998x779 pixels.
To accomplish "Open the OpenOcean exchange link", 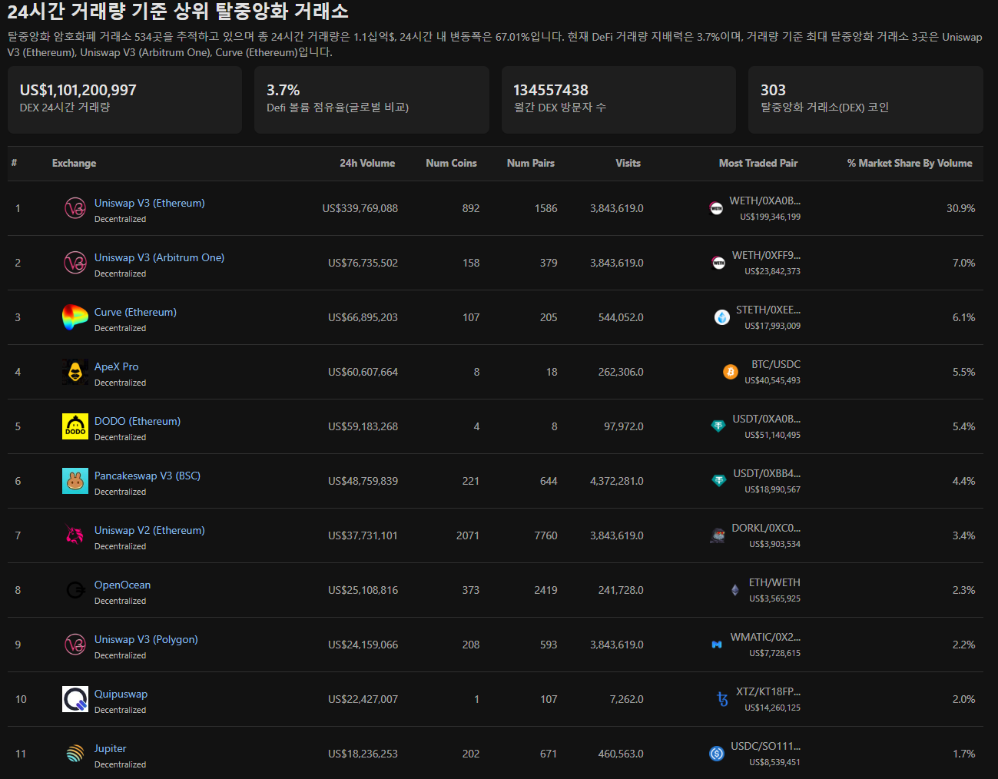I will (x=123, y=585).
